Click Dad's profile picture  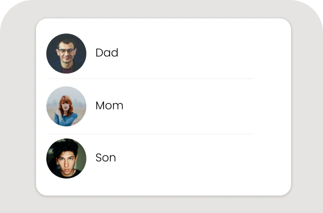pyautogui.click(x=66, y=53)
